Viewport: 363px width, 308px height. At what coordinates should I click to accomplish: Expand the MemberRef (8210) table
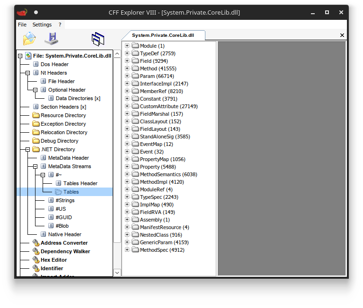click(x=127, y=91)
